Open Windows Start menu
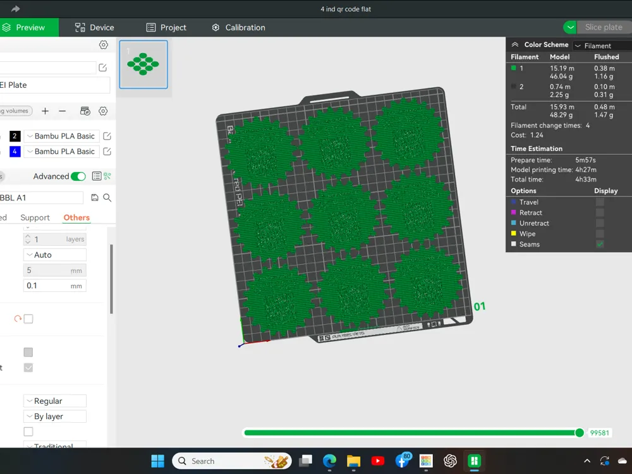Viewport: 632px width, 474px height. point(157,461)
